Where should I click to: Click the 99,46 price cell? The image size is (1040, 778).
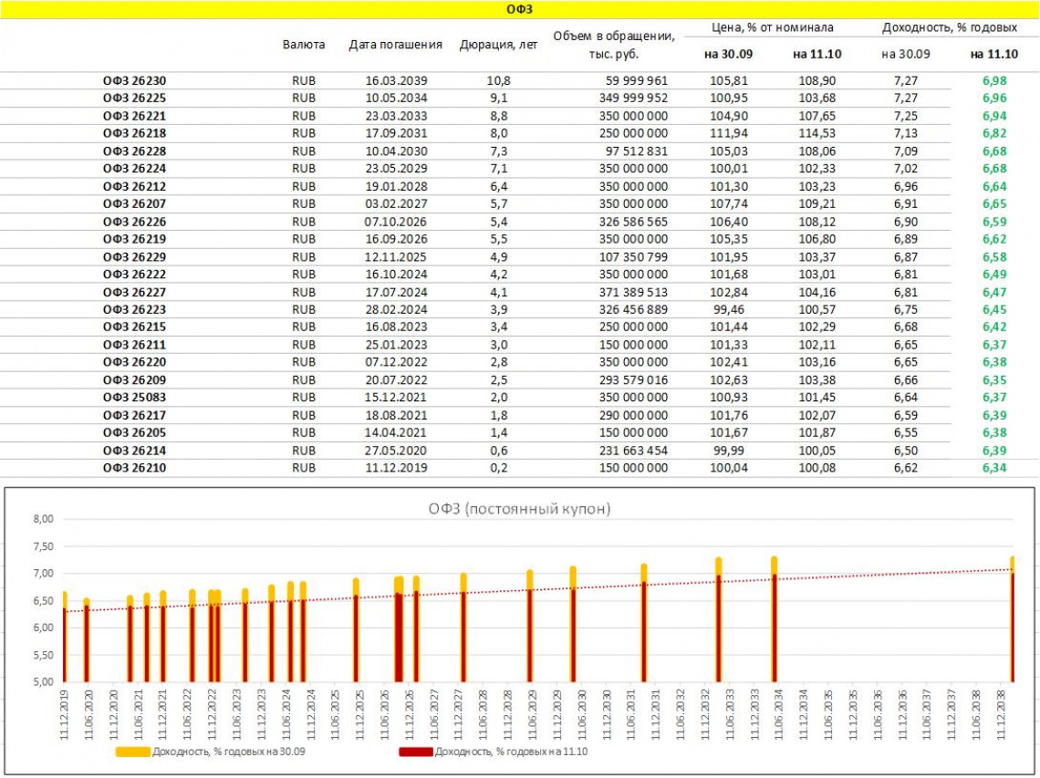[x=727, y=309]
